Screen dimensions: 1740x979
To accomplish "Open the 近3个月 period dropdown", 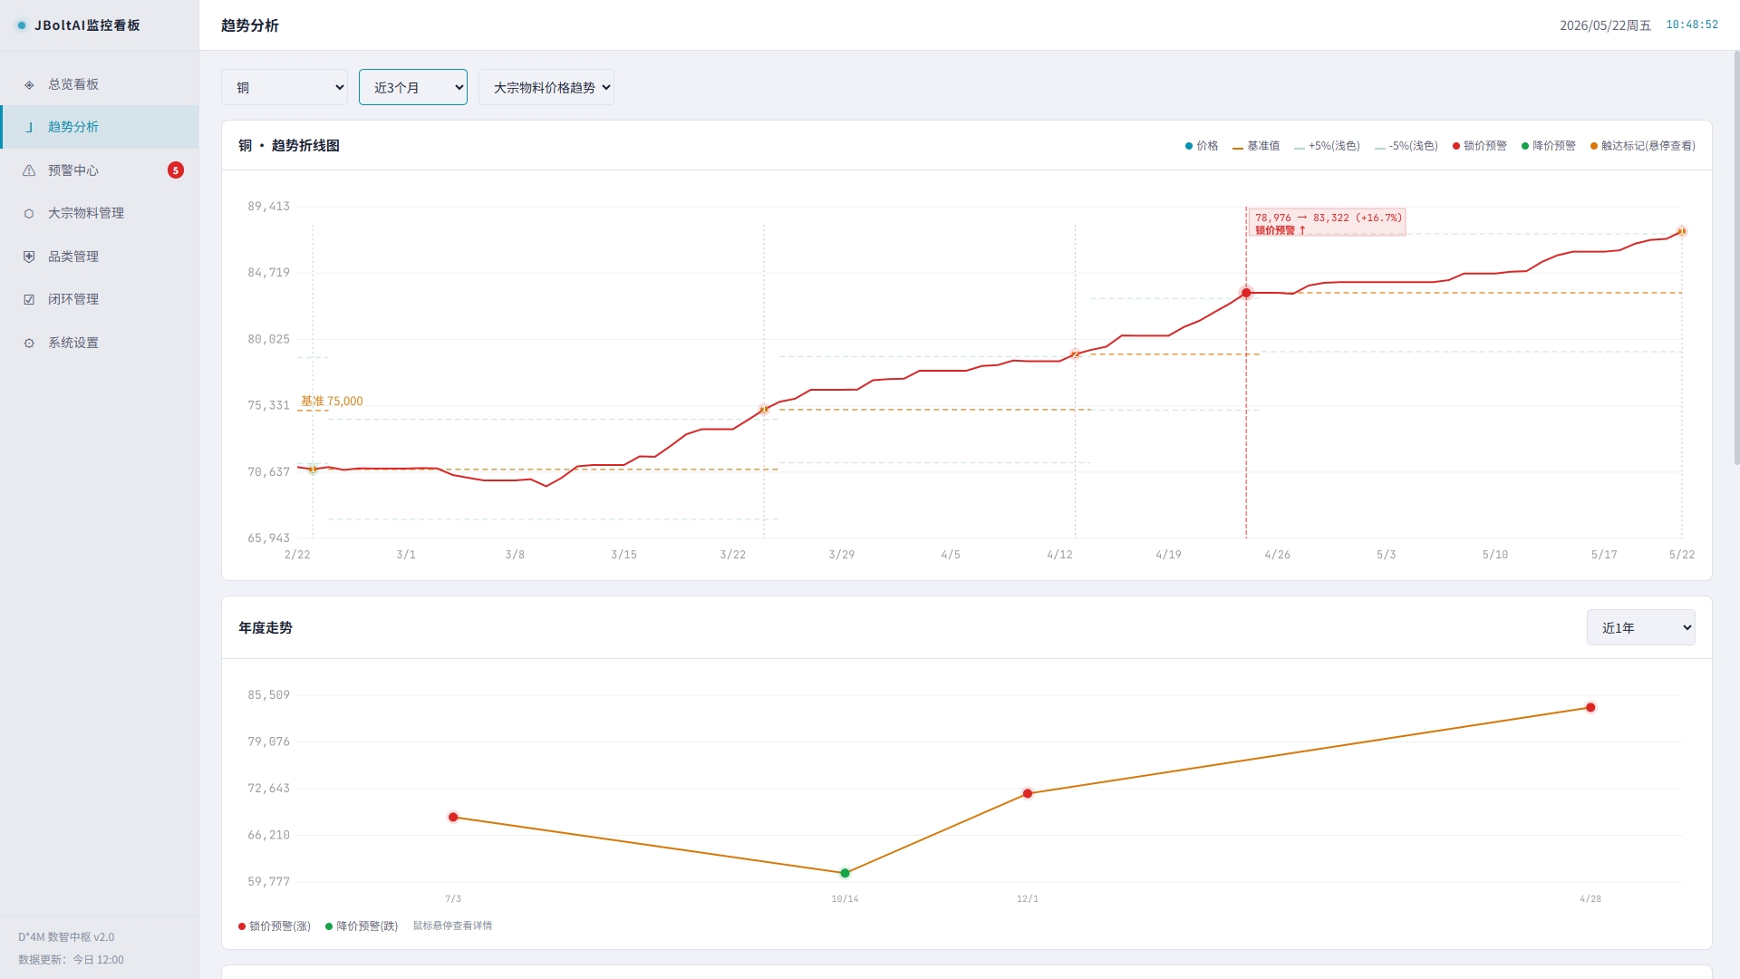I will click(413, 87).
